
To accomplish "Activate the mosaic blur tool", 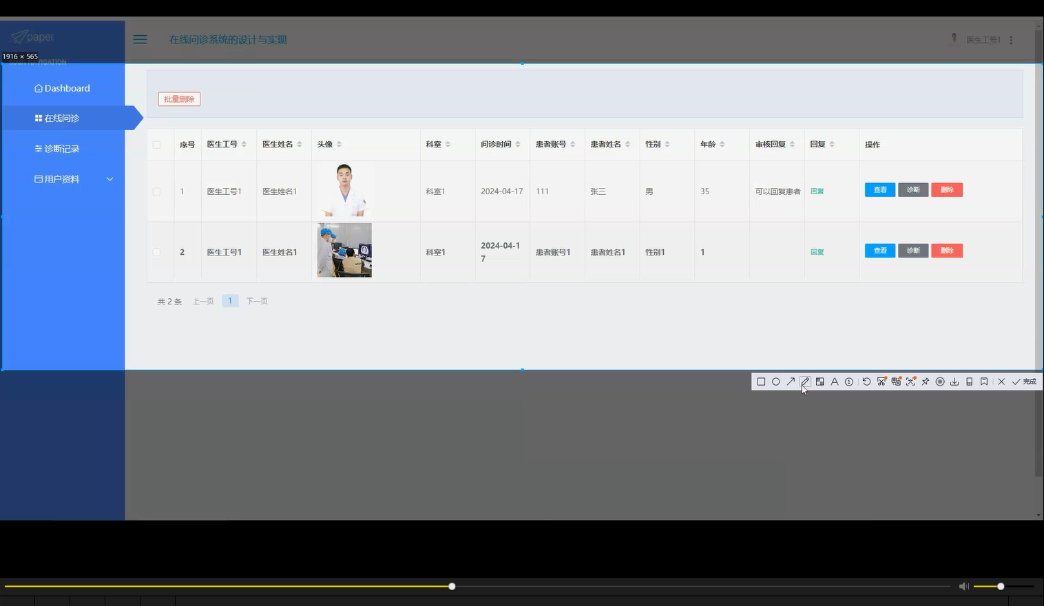I will pos(819,382).
